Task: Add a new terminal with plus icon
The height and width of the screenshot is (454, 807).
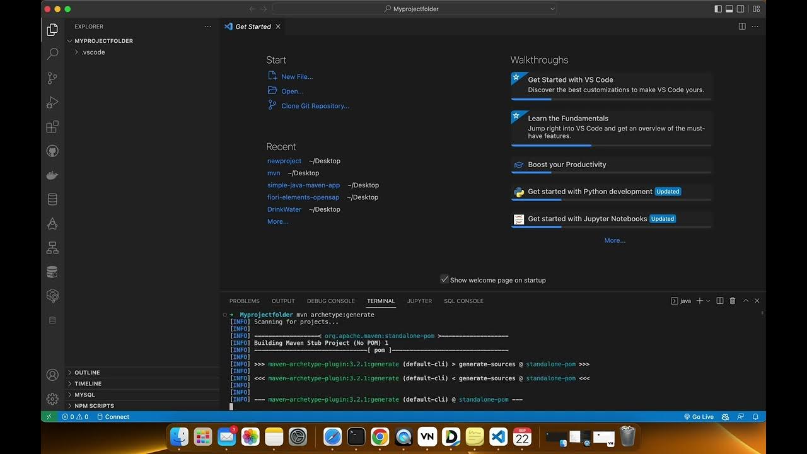Action: (x=699, y=301)
